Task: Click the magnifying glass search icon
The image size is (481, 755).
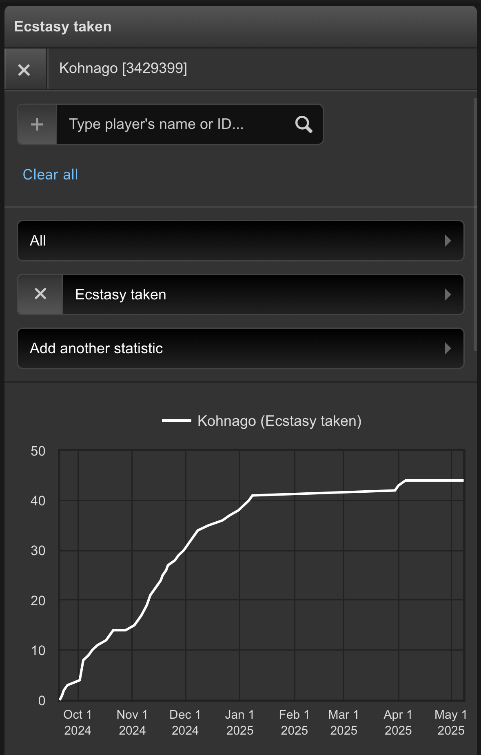Action: tap(304, 124)
